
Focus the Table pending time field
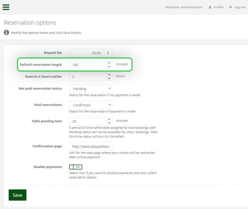pyautogui.click(x=88, y=121)
